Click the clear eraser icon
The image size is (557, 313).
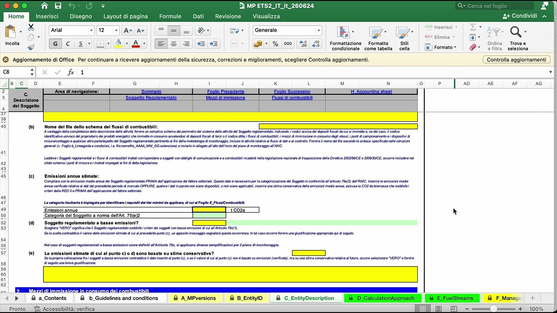[473, 47]
